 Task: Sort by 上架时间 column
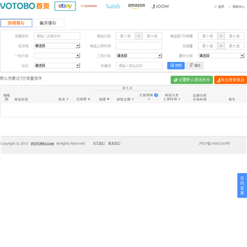point(172,99)
